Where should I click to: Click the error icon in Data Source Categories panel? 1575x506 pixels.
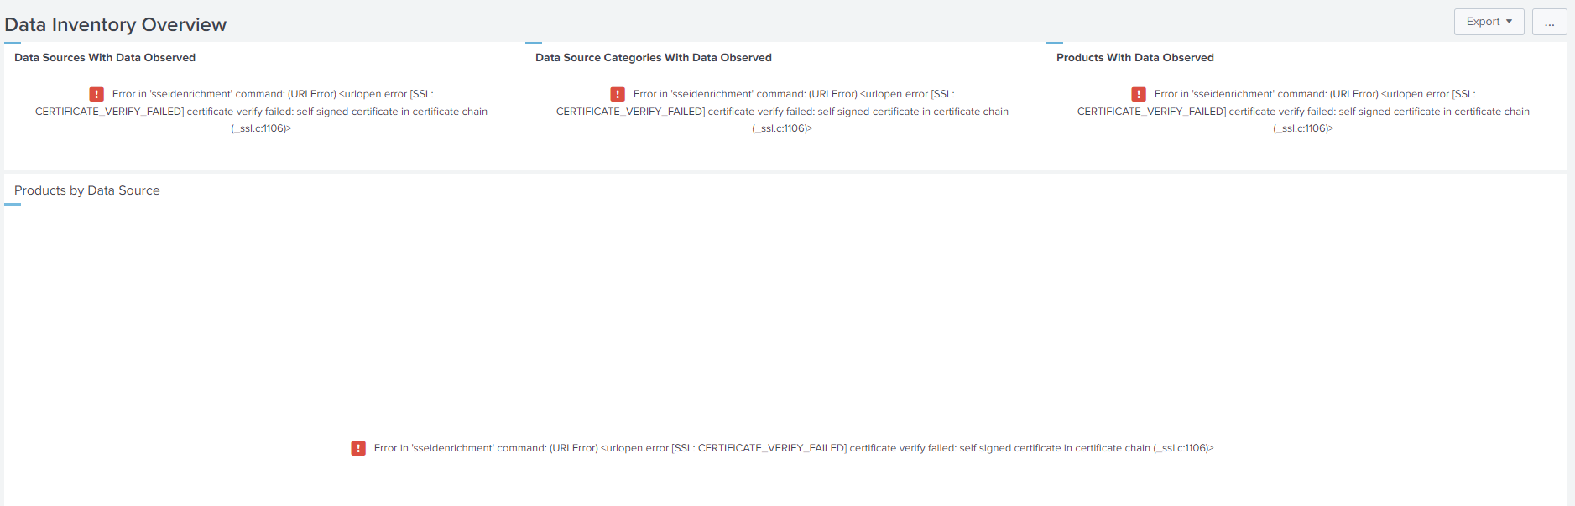618,94
